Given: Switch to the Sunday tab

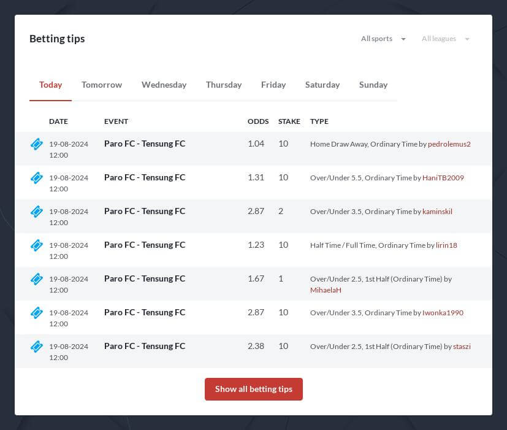Looking at the screenshot, I should pos(373,85).
